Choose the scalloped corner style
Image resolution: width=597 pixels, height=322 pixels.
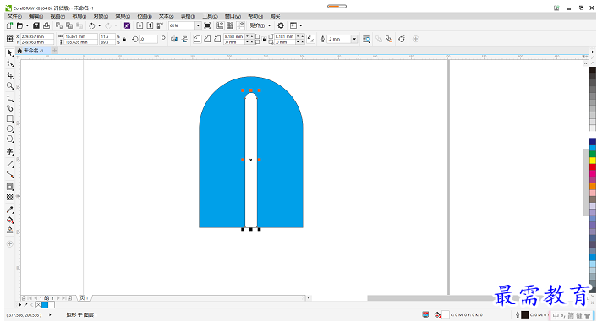click(207, 39)
